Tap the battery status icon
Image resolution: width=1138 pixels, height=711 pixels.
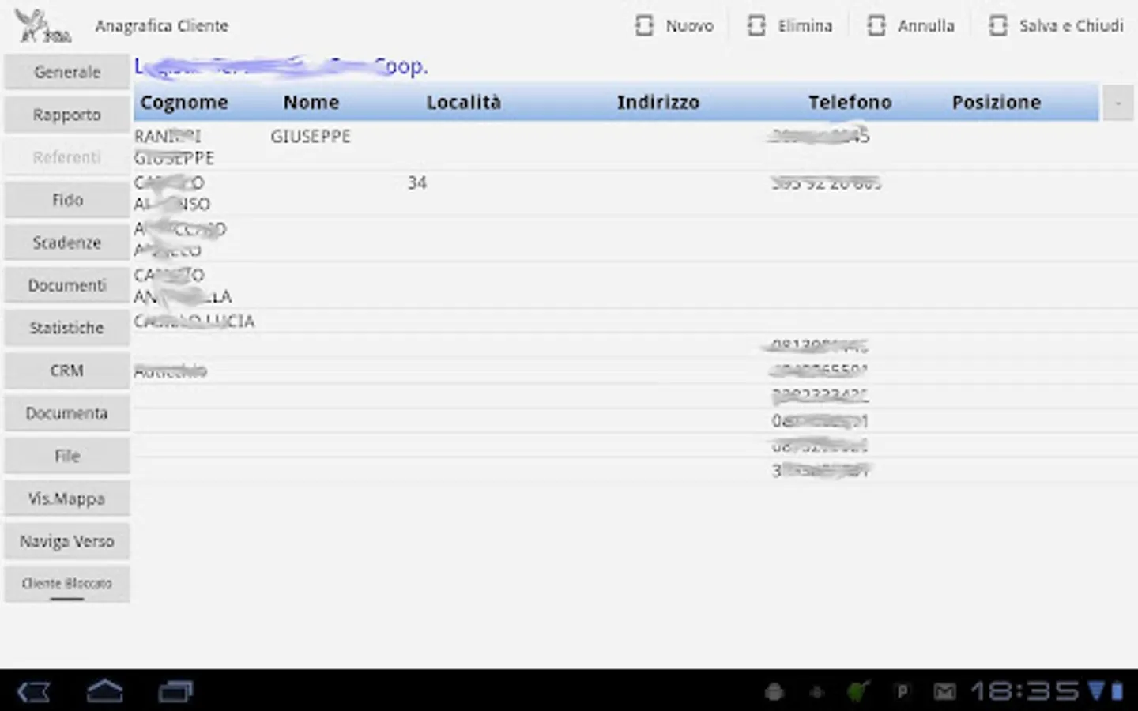(x=1117, y=691)
